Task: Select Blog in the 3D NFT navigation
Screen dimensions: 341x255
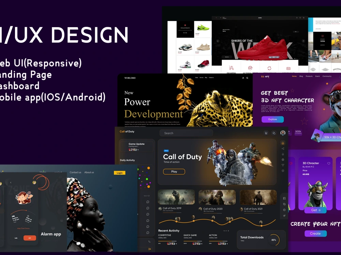Action: [301, 76]
